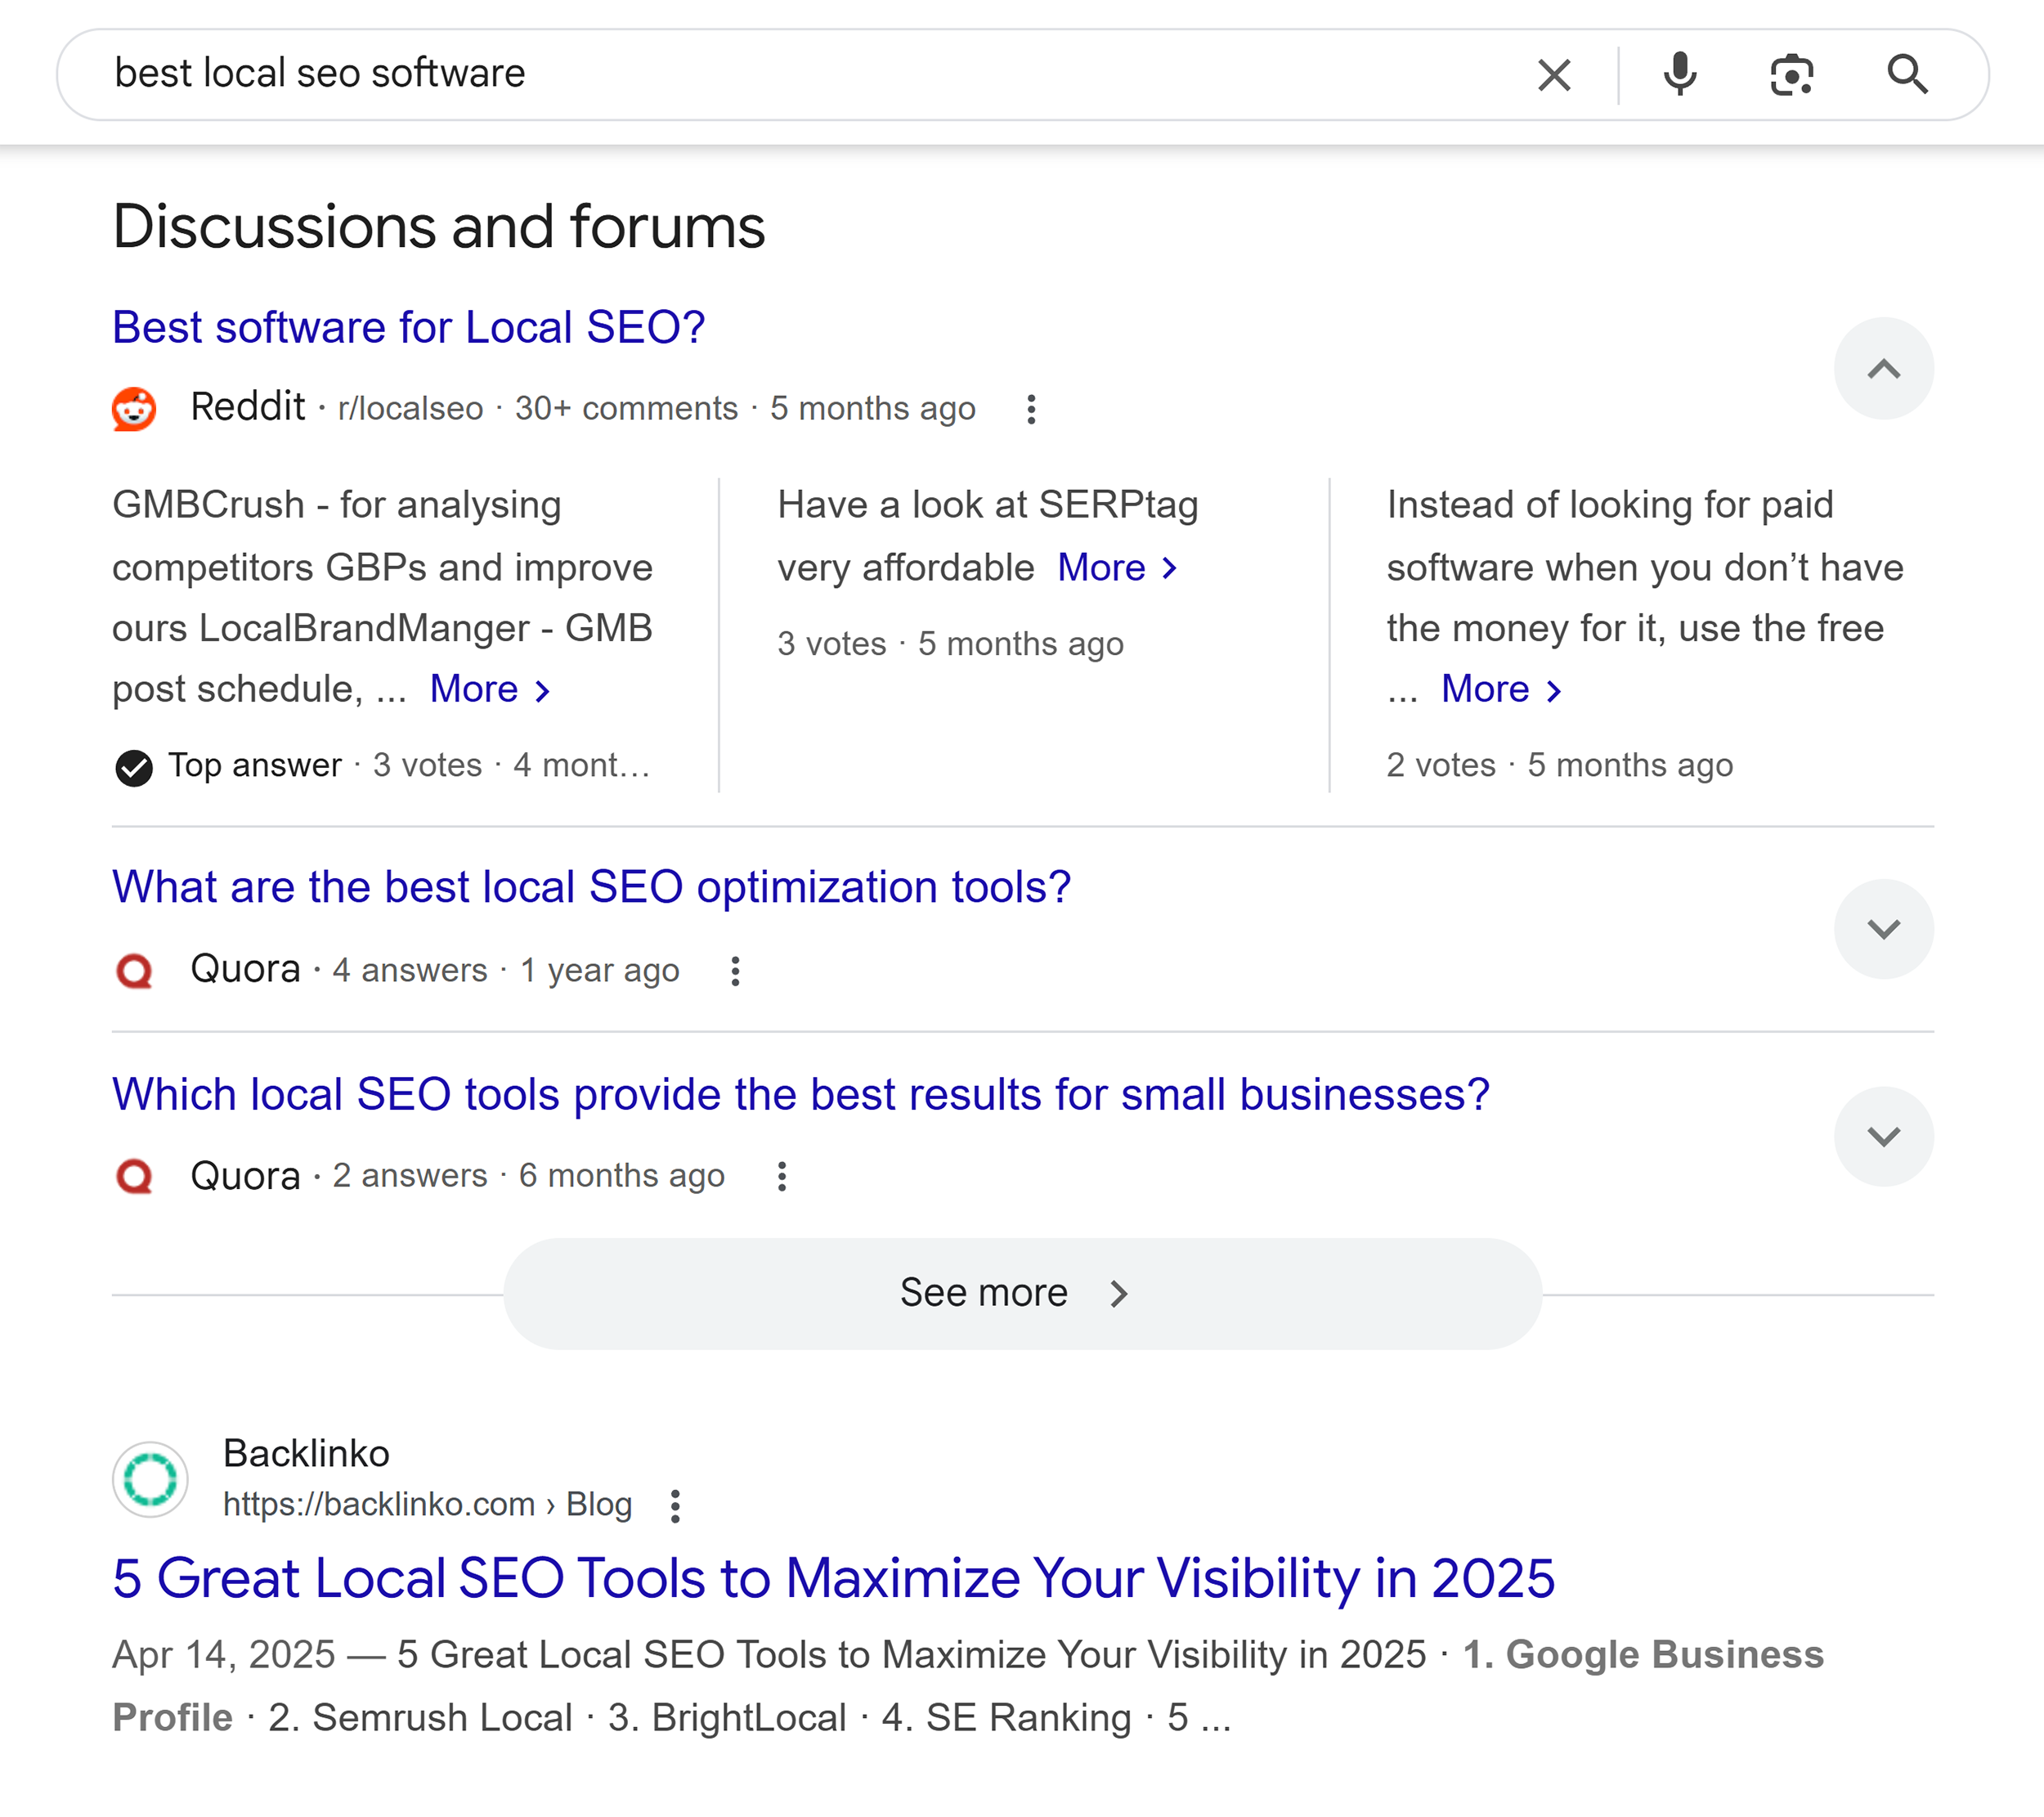Click the 'Discussions and forums' heading
2044x1817 pixels.
(439, 226)
